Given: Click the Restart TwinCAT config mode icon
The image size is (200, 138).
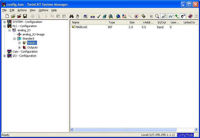Looking at the screenshot, I should coord(118,16).
